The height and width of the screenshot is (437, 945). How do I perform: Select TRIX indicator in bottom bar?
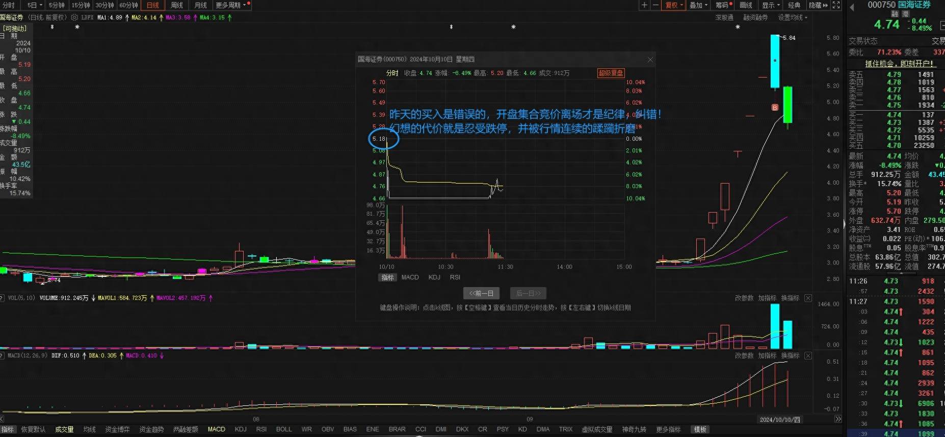click(x=566, y=429)
